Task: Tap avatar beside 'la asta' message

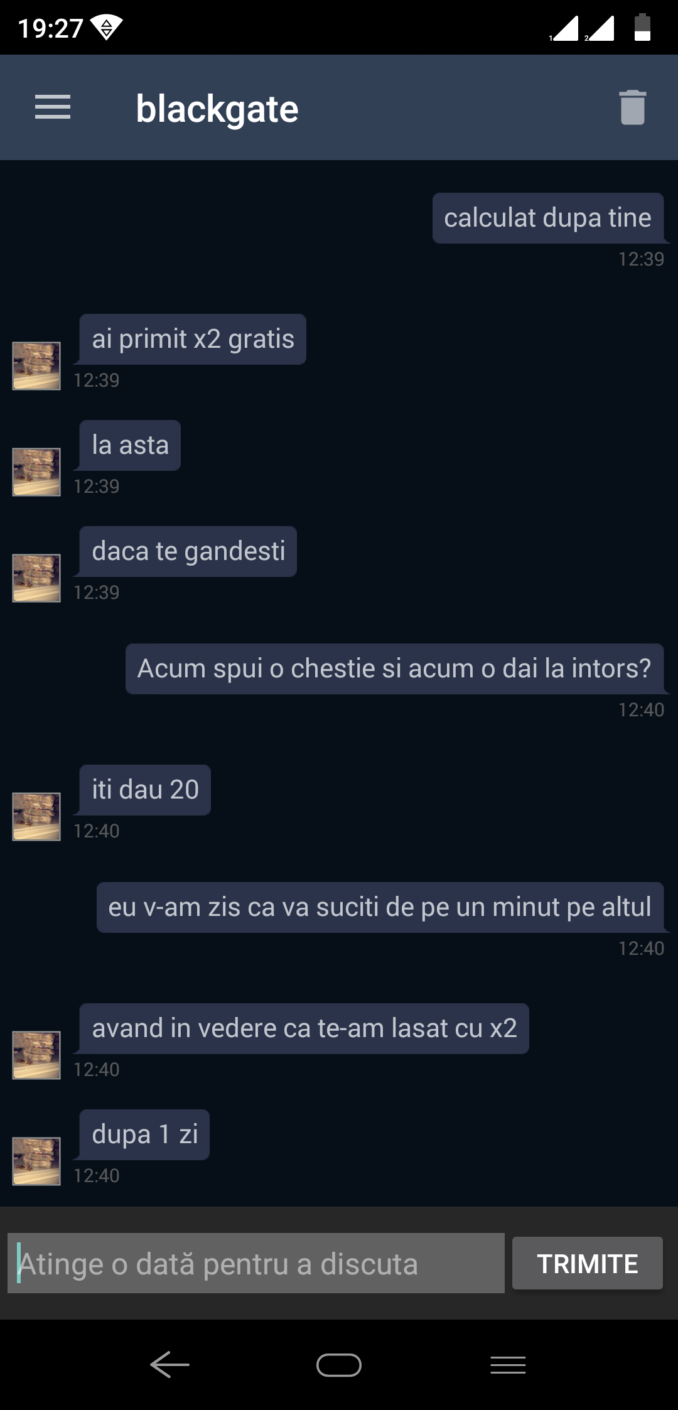Action: pos(36,472)
